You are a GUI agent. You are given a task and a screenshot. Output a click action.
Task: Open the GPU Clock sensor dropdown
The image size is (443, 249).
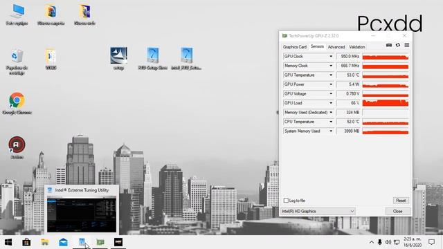[331, 57]
